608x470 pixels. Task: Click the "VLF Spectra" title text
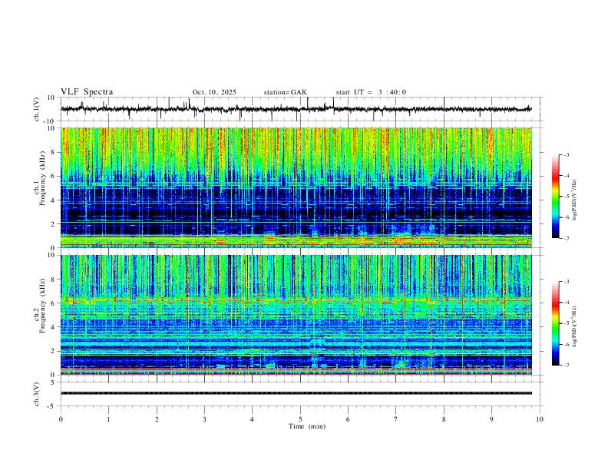coord(87,92)
